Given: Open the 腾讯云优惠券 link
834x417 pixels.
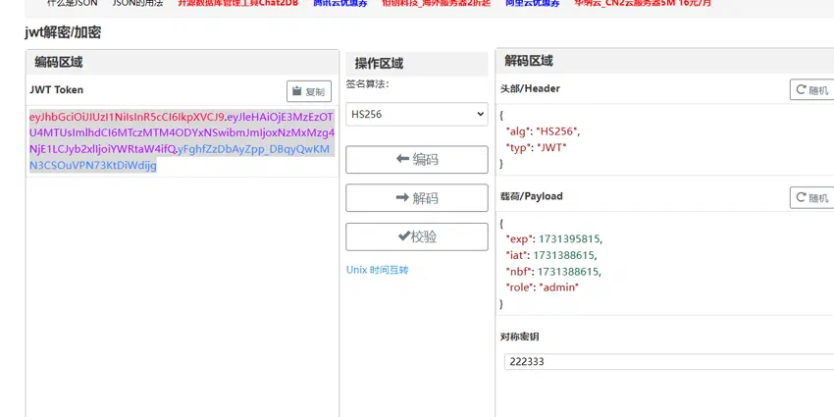Looking at the screenshot, I should coord(340,3).
